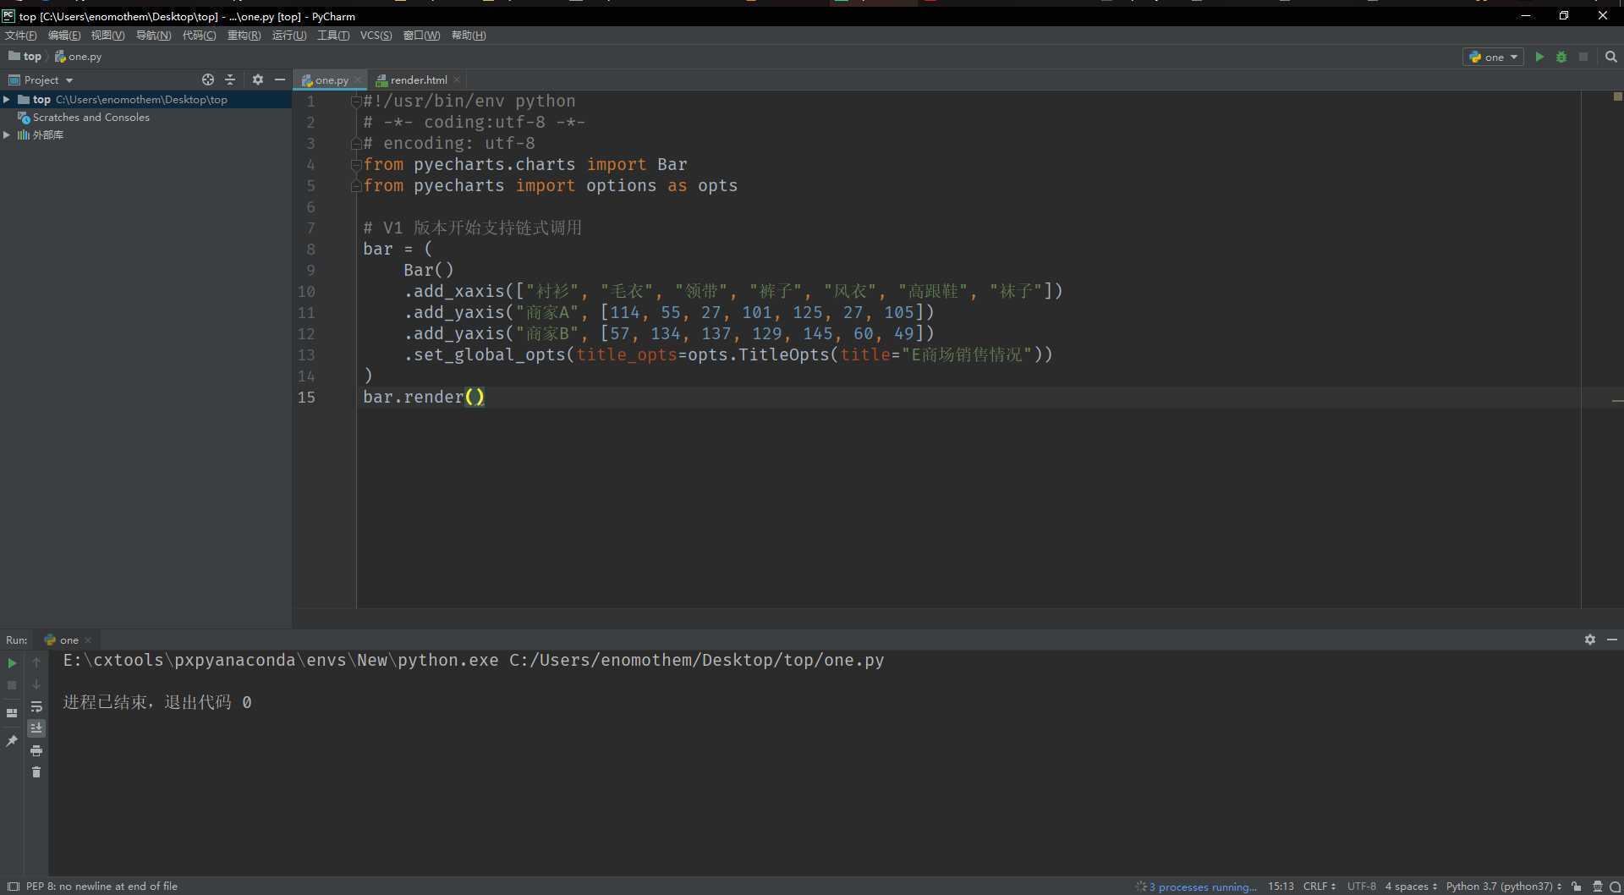This screenshot has height=895, width=1624.
Task: Rerun 'one' in the Run panel
Action: click(x=12, y=663)
